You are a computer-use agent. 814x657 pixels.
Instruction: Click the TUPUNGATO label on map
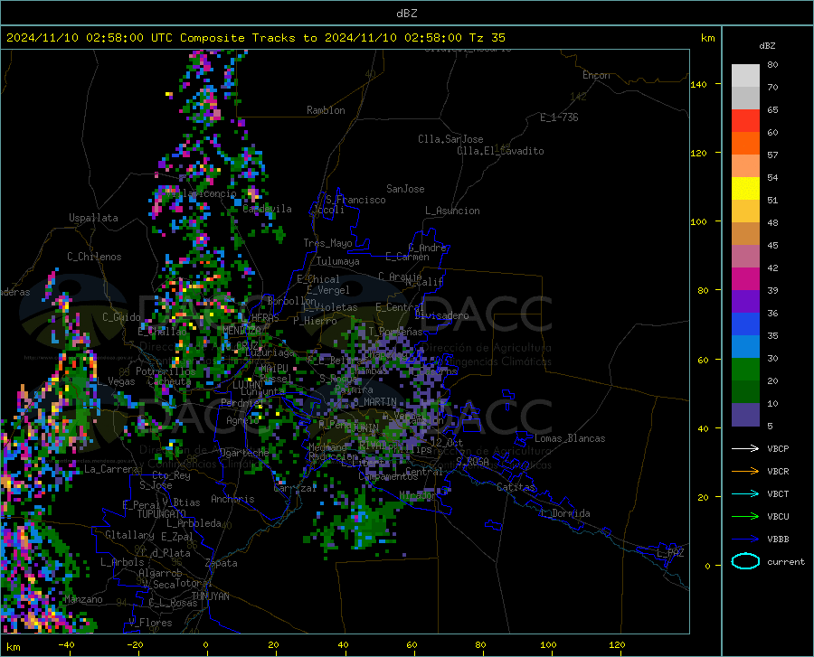[162, 514]
